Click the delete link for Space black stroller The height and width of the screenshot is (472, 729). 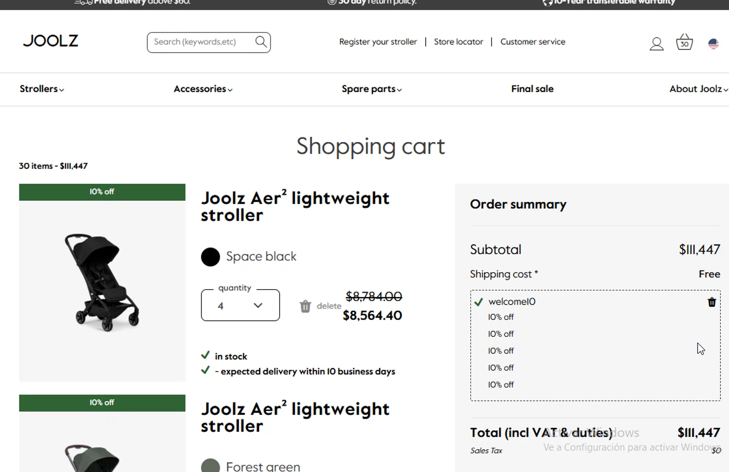pos(329,306)
